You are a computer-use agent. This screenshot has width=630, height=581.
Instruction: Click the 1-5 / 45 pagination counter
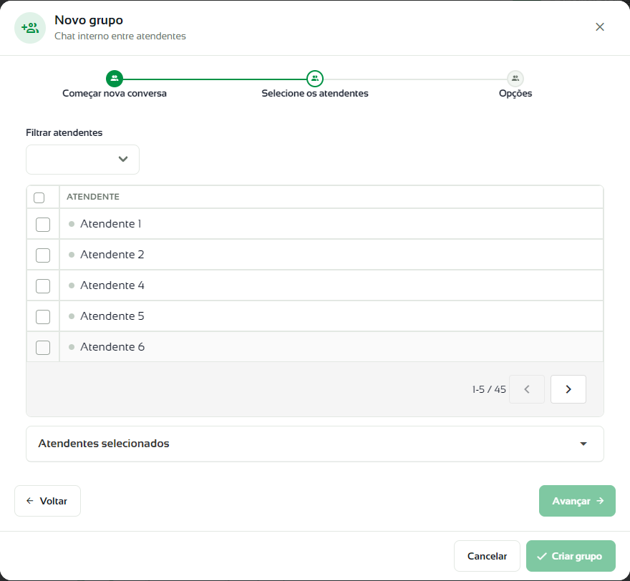(489, 389)
